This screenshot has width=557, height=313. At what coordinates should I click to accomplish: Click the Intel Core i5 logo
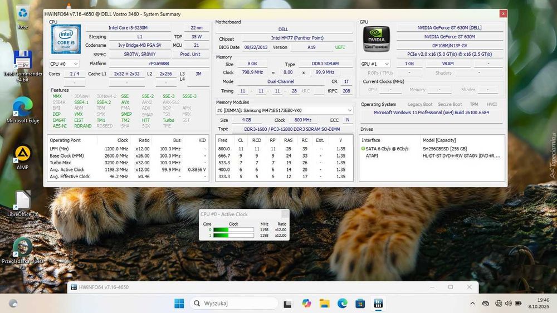(66, 39)
